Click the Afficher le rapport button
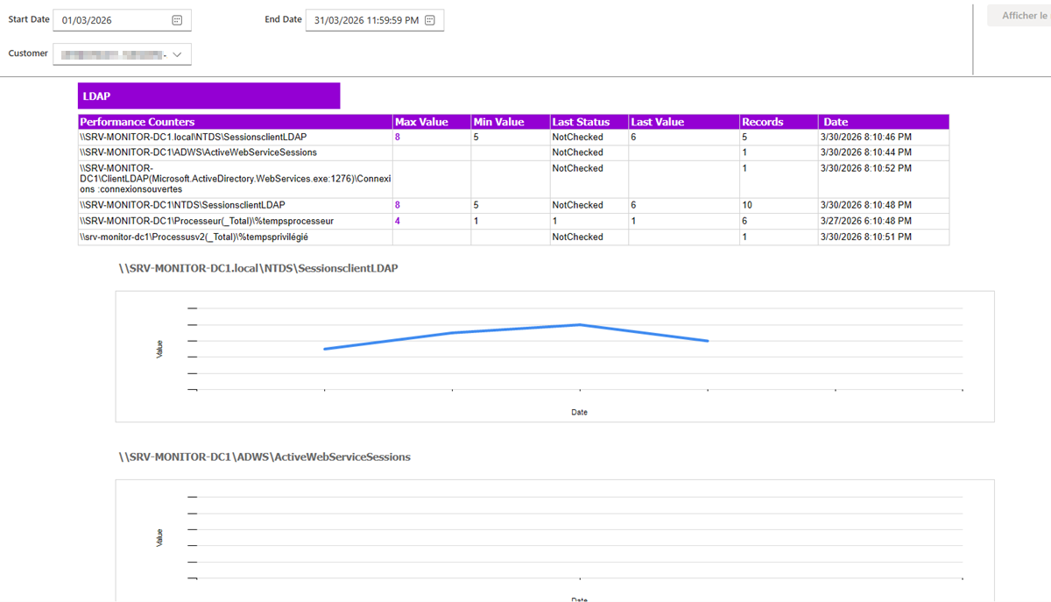 (1018, 16)
